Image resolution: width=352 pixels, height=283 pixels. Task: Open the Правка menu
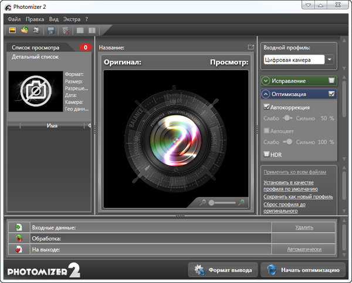point(35,19)
